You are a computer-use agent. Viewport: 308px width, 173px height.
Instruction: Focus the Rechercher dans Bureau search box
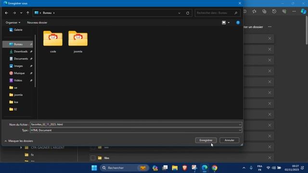(218, 13)
